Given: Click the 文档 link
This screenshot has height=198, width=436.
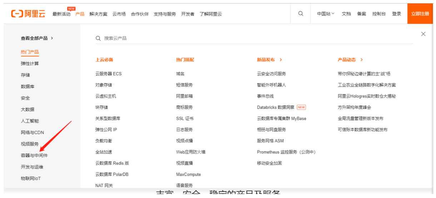Looking at the screenshot, I should point(346,14).
